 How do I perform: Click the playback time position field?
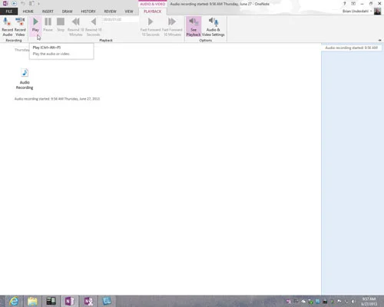121,19
